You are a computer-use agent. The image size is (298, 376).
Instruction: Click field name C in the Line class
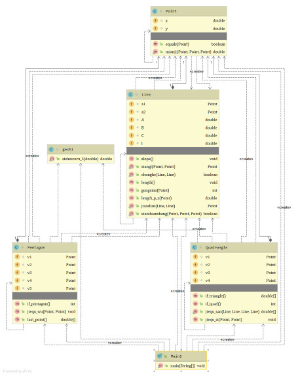tap(142, 135)
